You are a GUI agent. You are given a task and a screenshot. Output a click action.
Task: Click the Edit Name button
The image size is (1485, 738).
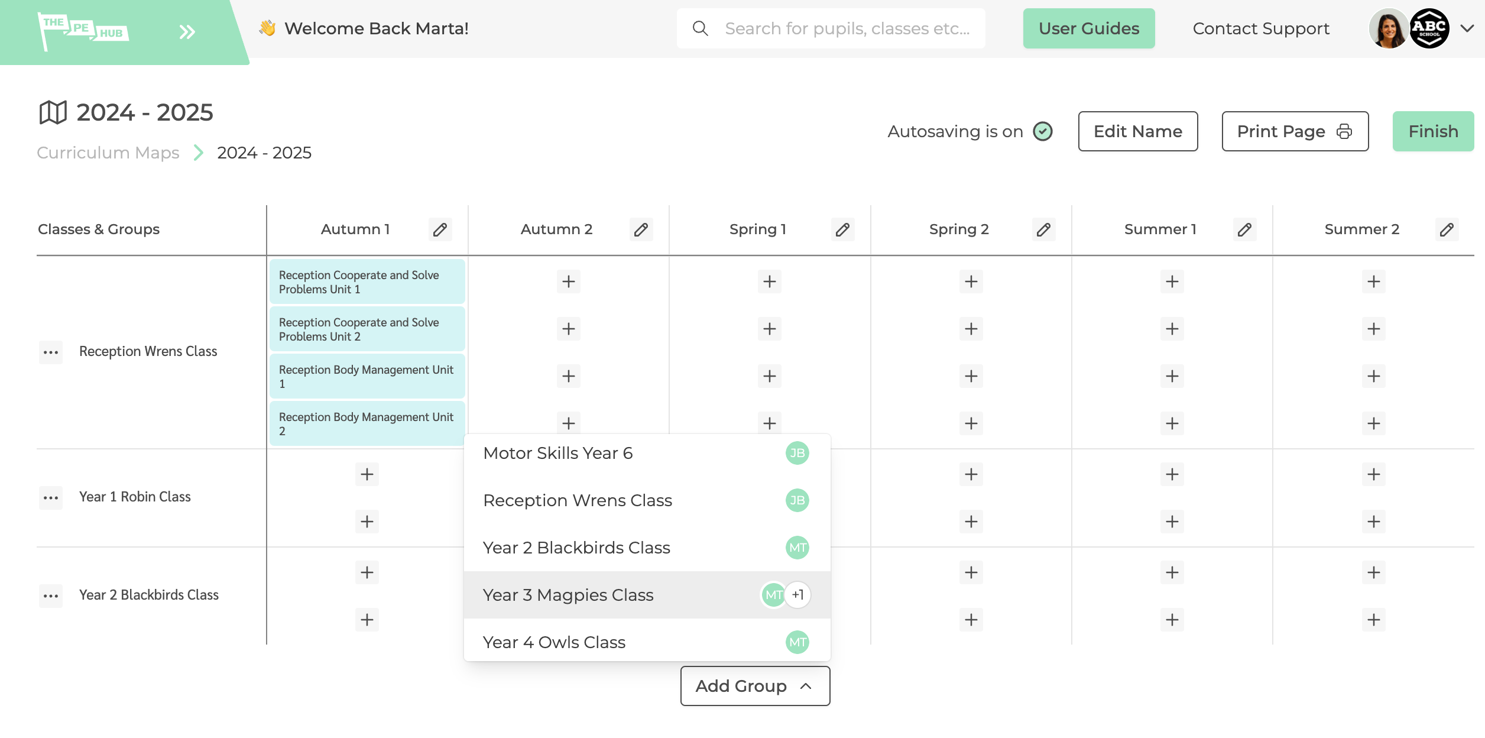(x=1137, y=131)
